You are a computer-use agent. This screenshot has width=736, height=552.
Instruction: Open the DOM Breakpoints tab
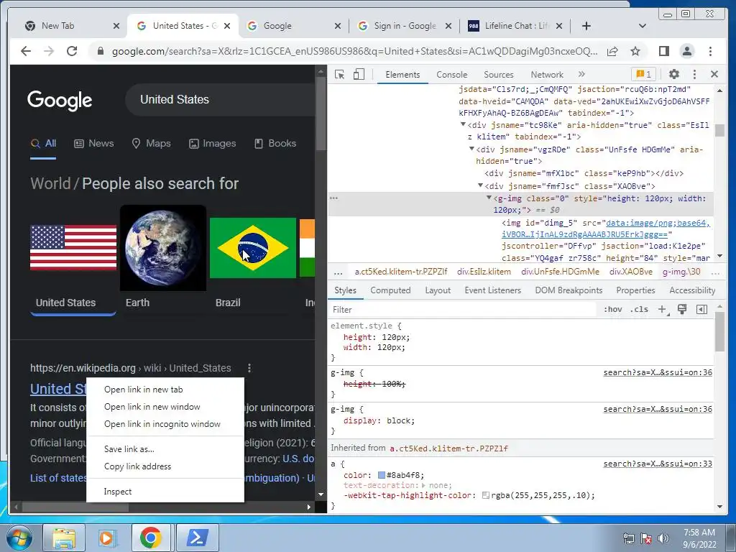pyautogui.click(x=569, y=290)
